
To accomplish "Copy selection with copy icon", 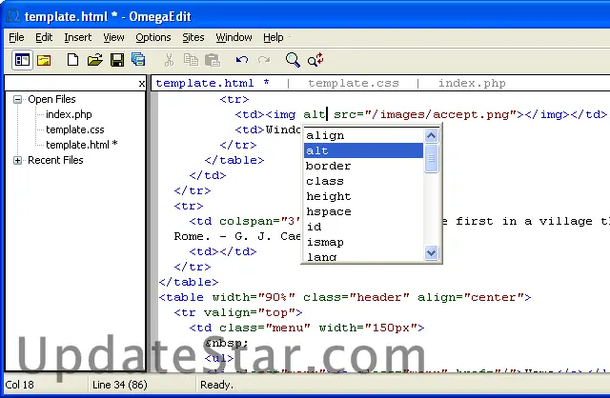I will [x=191, y=60].
